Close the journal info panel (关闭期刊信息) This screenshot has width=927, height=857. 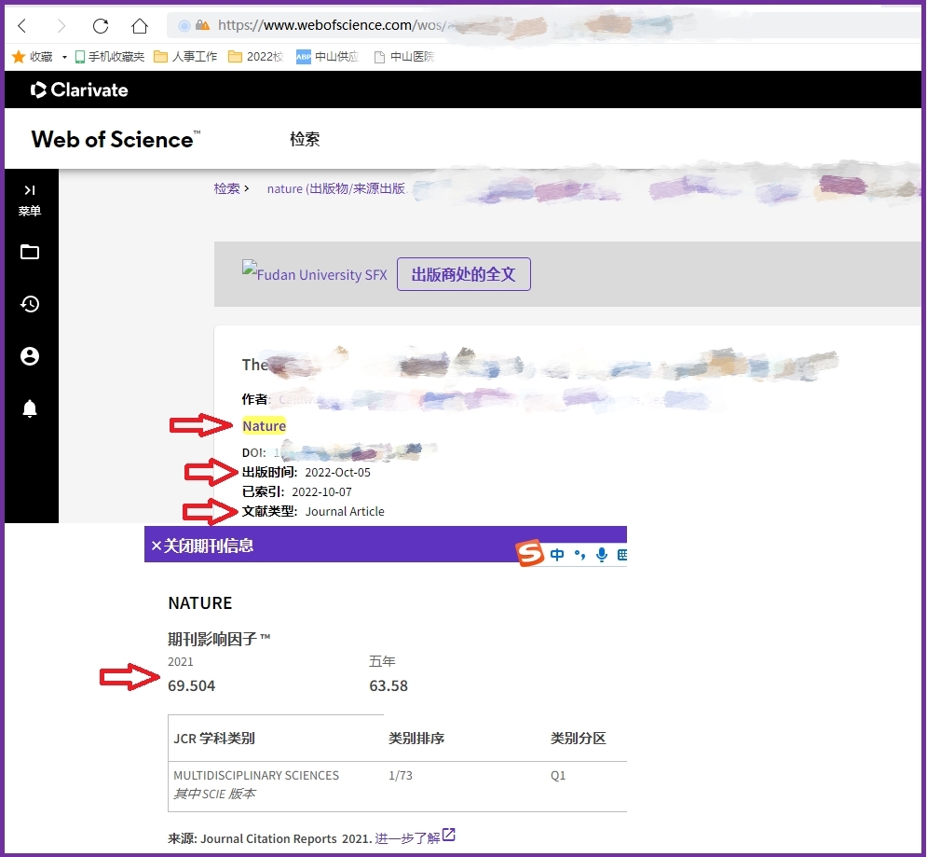202,546
